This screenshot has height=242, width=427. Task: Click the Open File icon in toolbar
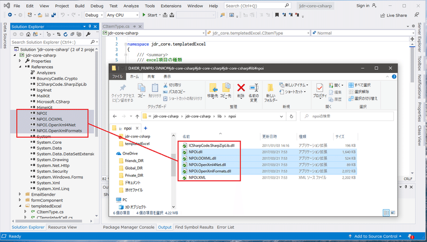39,15
